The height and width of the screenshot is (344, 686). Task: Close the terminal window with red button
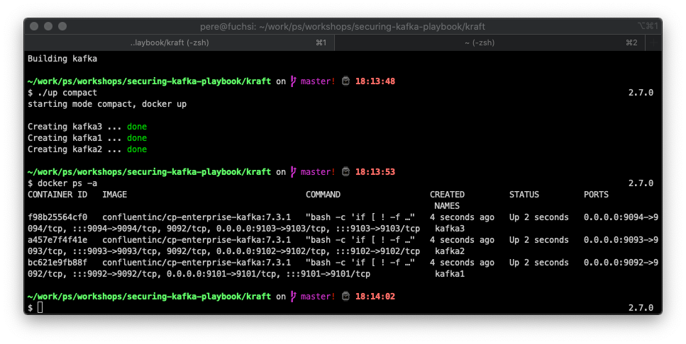(34, 26)
